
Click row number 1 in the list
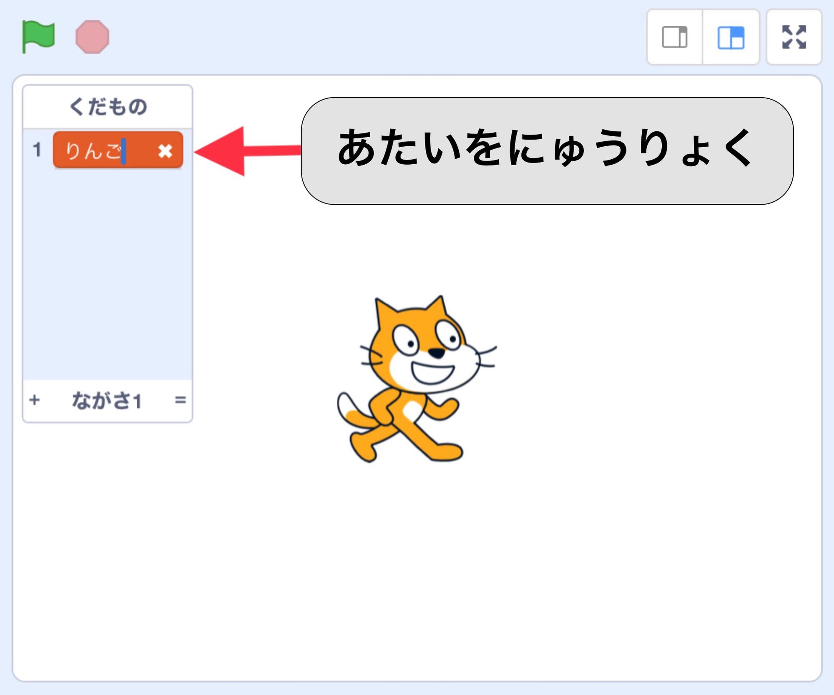(37, 150)
